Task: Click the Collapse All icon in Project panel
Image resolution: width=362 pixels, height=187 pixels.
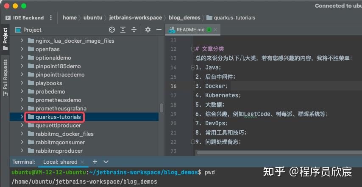Action: (x=134, y=30)
